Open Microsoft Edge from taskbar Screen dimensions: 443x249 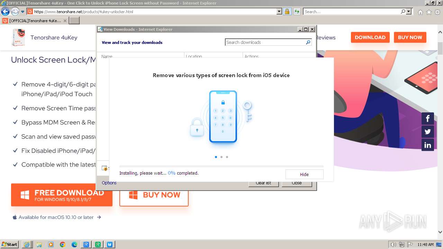[x=74, y=245]
